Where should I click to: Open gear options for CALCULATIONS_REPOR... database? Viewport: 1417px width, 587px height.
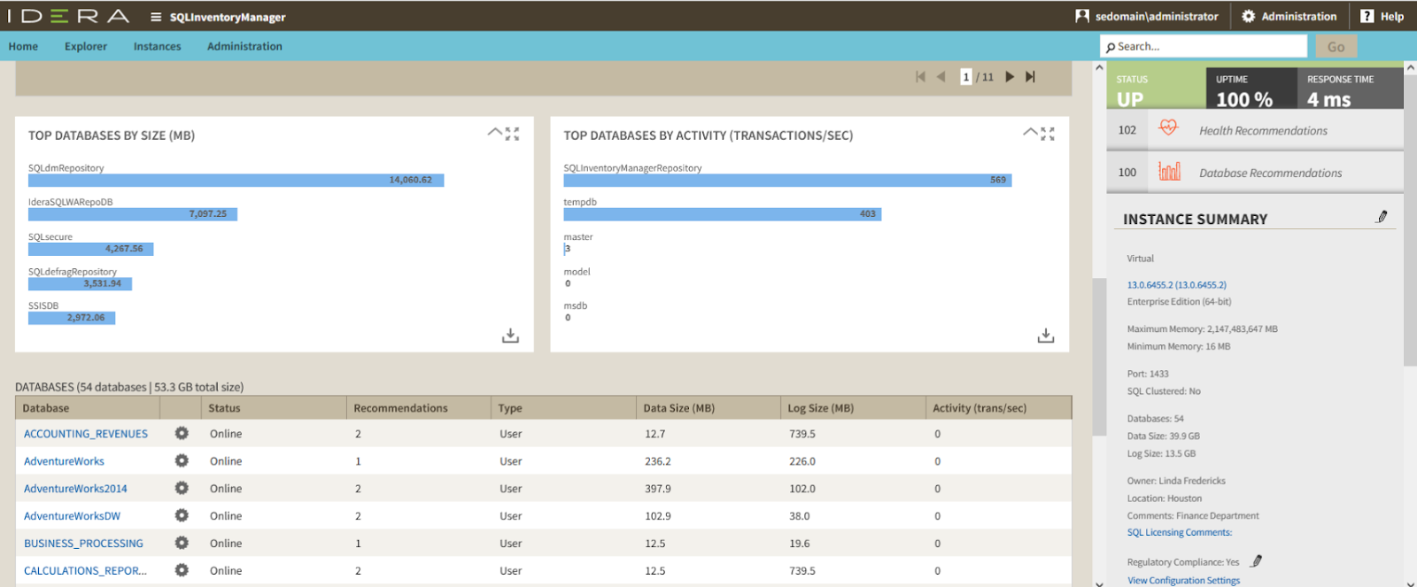click(x=182, y=570)
